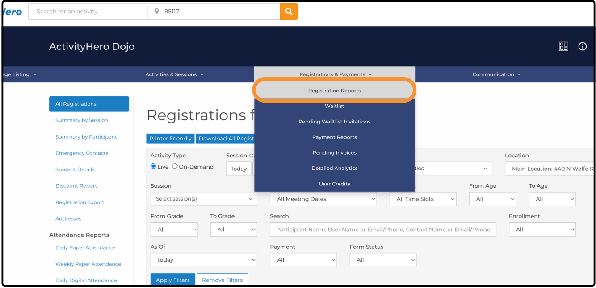Open the Registration Export link
This screenshot has height=288, width=596.
coord(80,202)
